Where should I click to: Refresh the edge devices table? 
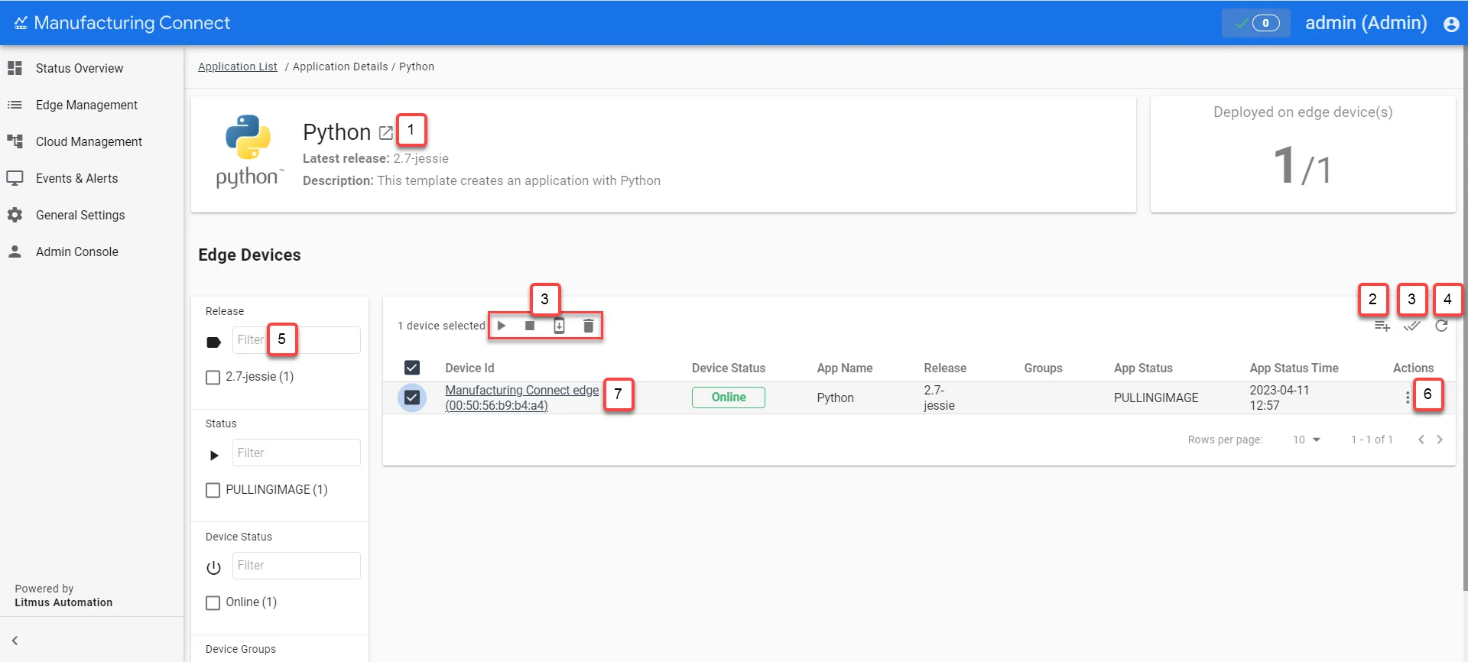[x=1441, y=326]
